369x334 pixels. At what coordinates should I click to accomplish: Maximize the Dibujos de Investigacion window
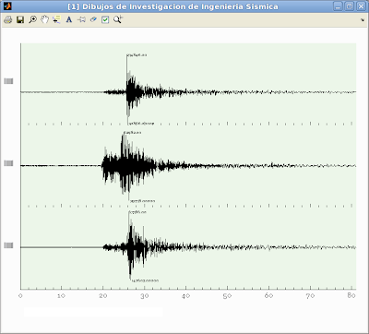(x=350, y=6)
